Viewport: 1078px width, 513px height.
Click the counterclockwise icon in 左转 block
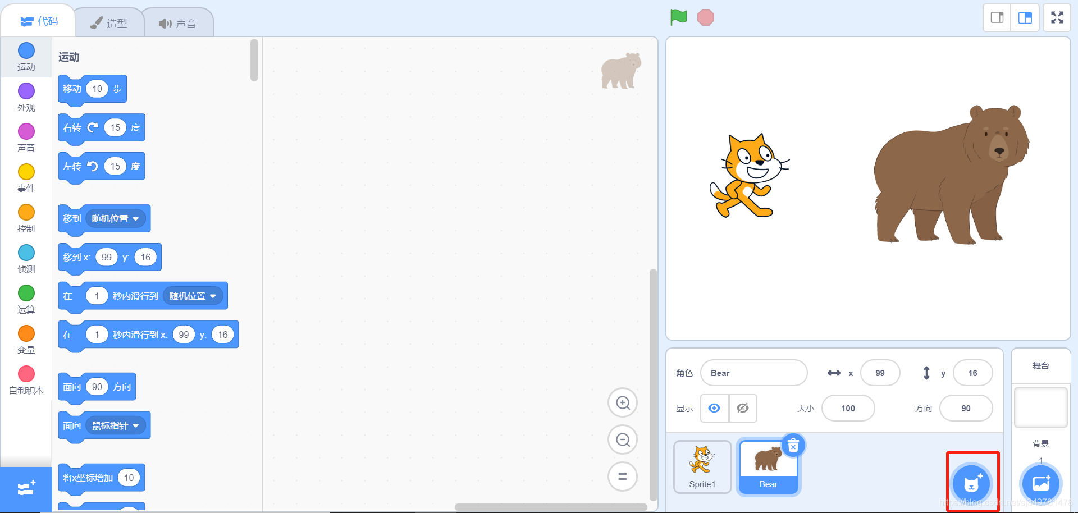coord(93,166)
